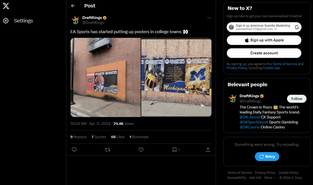
Task: Follow DraftKings in Relevant people
Action: (x=296, y=99)
